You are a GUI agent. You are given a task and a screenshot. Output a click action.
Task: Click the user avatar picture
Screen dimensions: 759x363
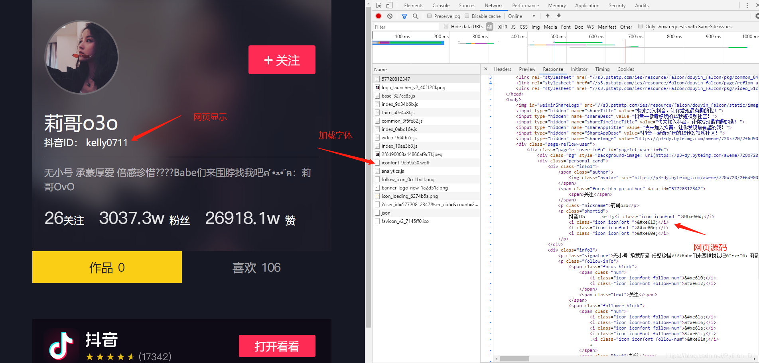click(82, 57)
